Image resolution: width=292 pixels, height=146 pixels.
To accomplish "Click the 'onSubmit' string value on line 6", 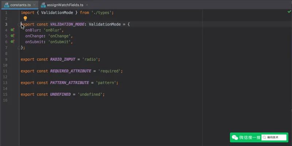I will [59, 42].
